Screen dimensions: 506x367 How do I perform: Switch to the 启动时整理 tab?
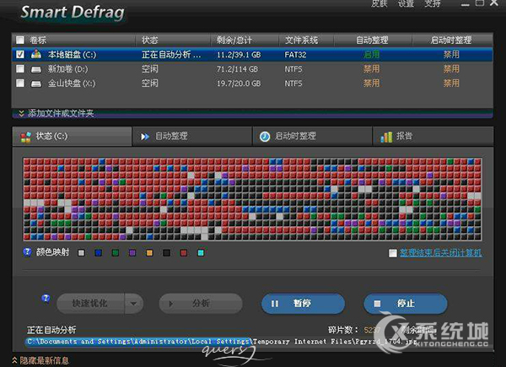[x=312, y=136]
